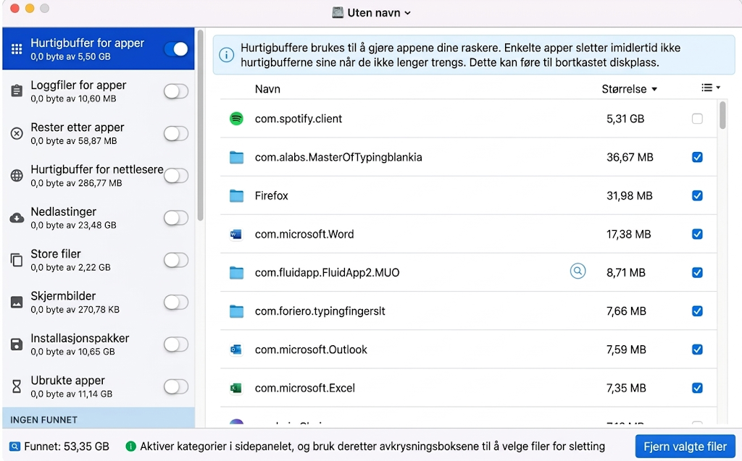Click the folder icon for com.alabs.MasterOfTypingblankia
This screenshot has width=742, height=461.
click(x=236, y=157)
